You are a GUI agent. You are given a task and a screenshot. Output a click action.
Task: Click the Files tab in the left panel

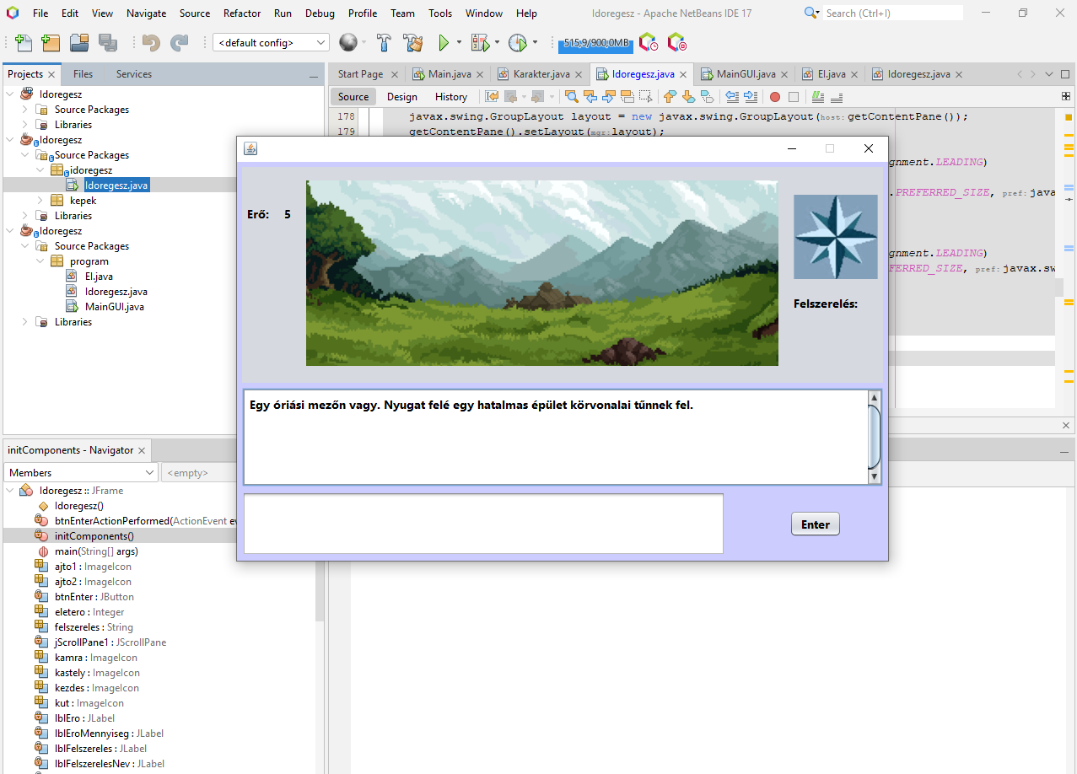[83, 74]
